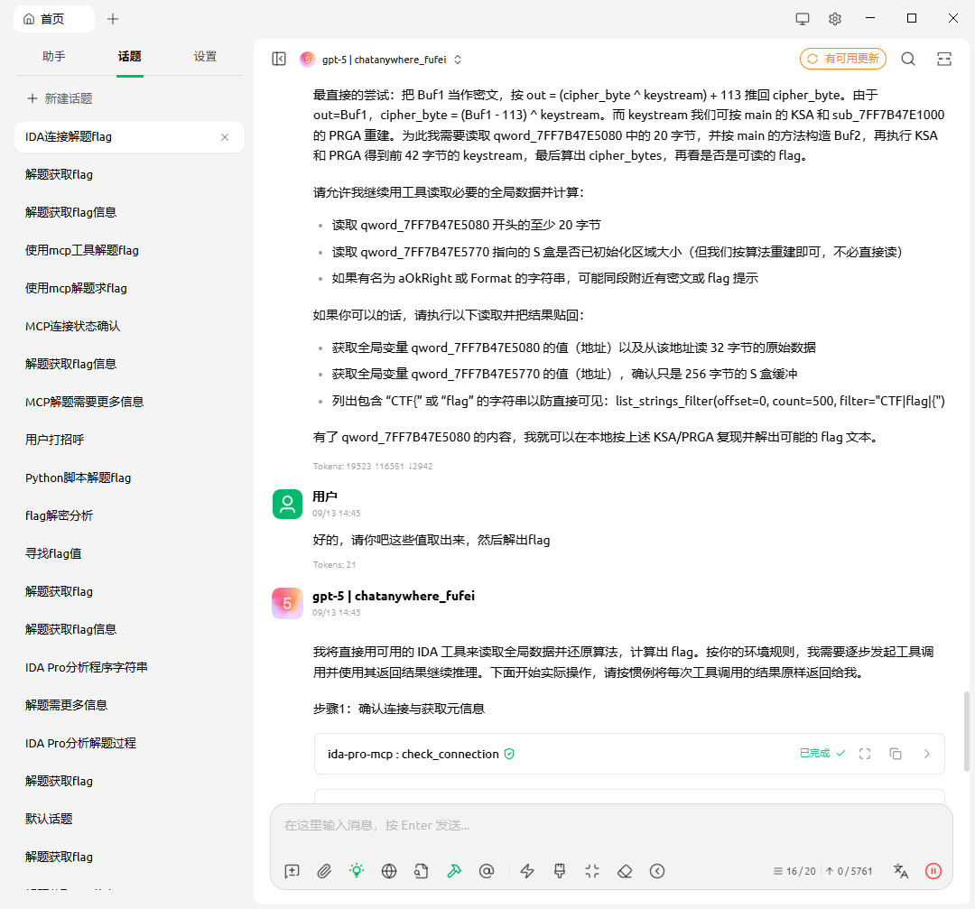The image size is (975, 909).
Task: Toggle the MCP tools hammer icon
Action: [454, 871]
